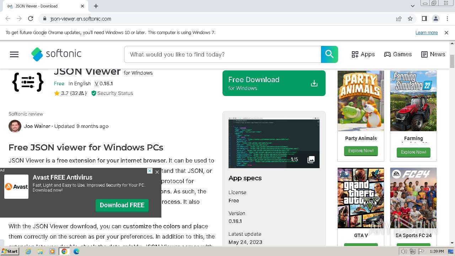Image resolution: width=455 pixels, height=256 pixels.
Task: Open the News section
Action: coord(433,54)
